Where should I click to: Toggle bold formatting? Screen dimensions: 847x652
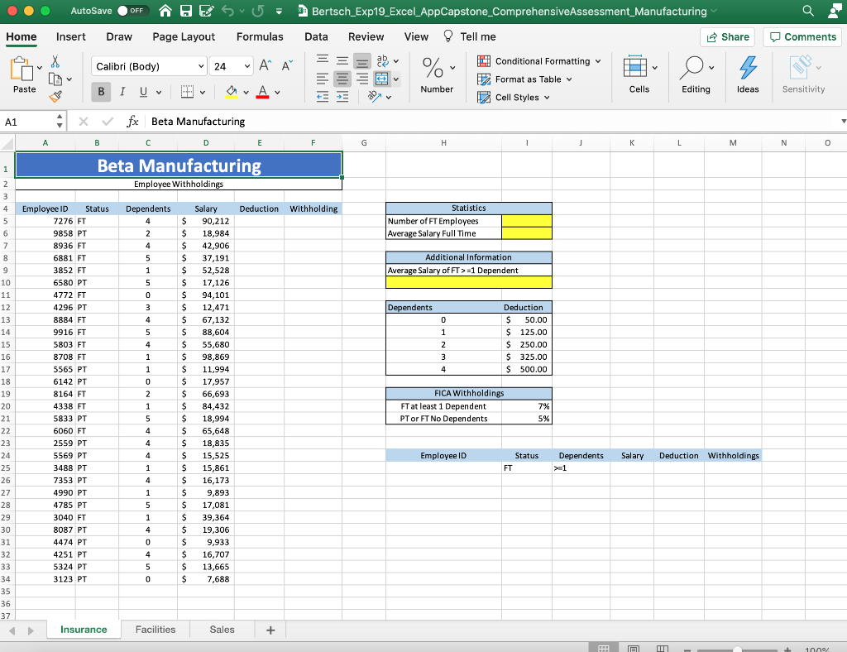point(99,92)
